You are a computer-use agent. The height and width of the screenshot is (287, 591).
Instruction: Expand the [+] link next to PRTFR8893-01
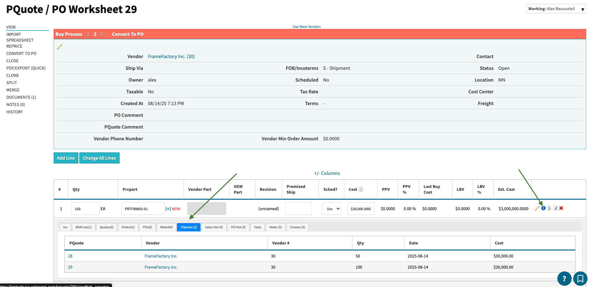click(x=168, y=209)
